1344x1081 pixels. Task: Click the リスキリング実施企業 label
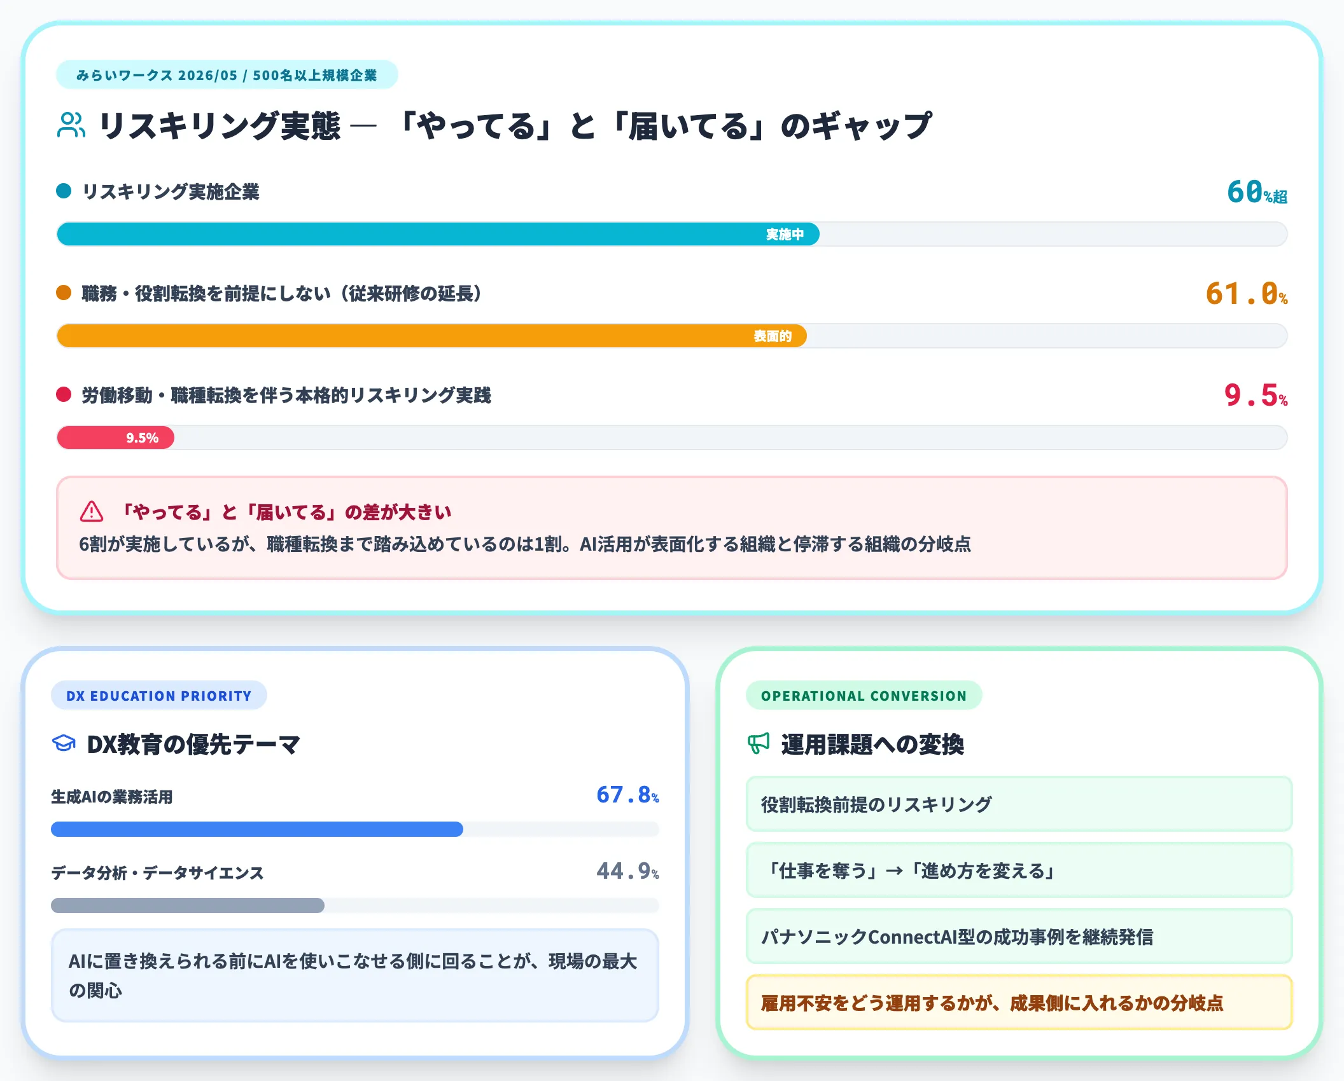[x=171, y=191]
